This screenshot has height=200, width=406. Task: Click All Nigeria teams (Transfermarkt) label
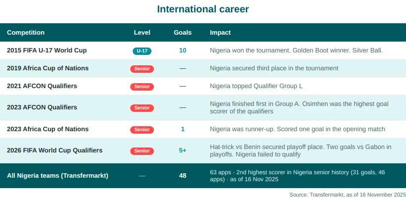tap(57, 176)
